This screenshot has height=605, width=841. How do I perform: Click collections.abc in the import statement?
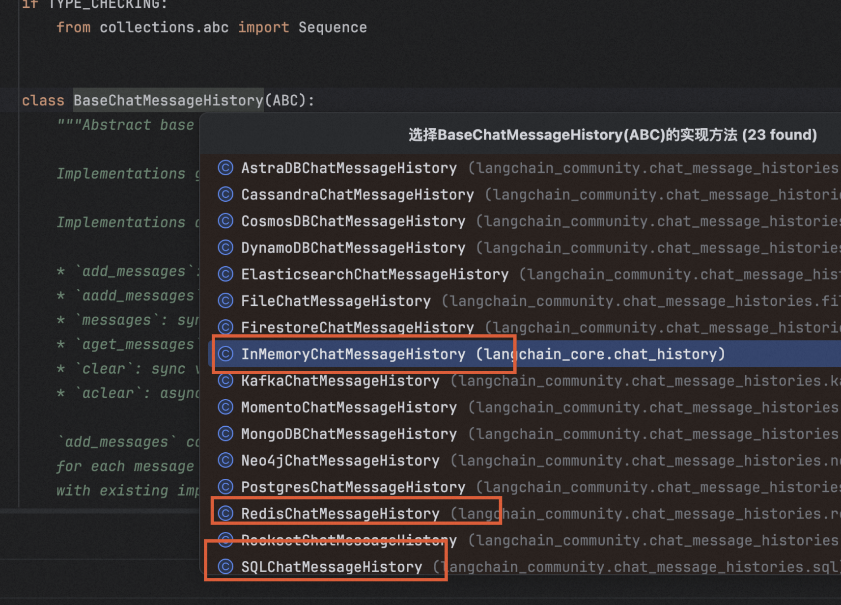point(164,27)
